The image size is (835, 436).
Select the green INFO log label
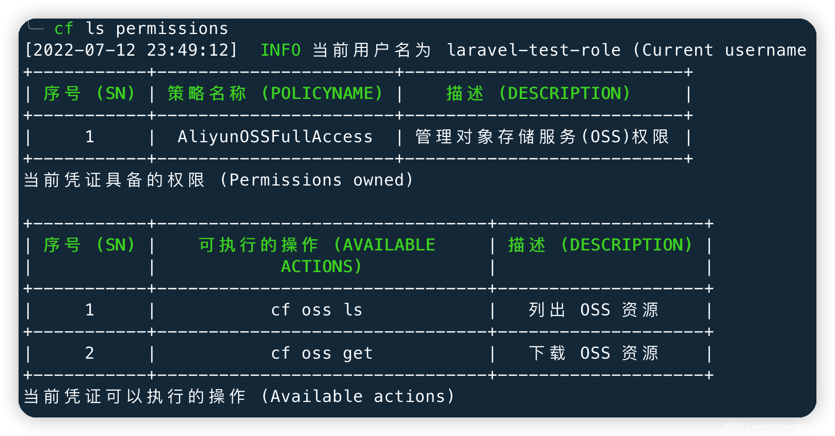click(280, 50)
